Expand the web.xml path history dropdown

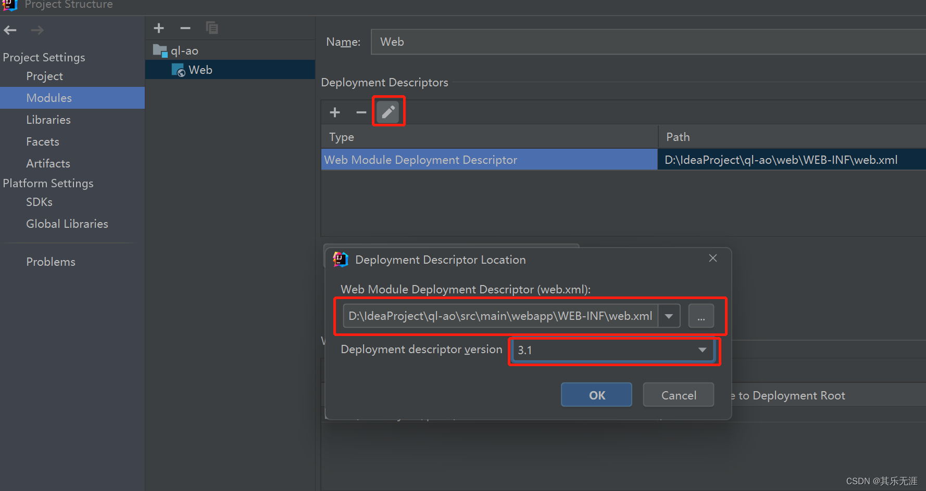669,316
